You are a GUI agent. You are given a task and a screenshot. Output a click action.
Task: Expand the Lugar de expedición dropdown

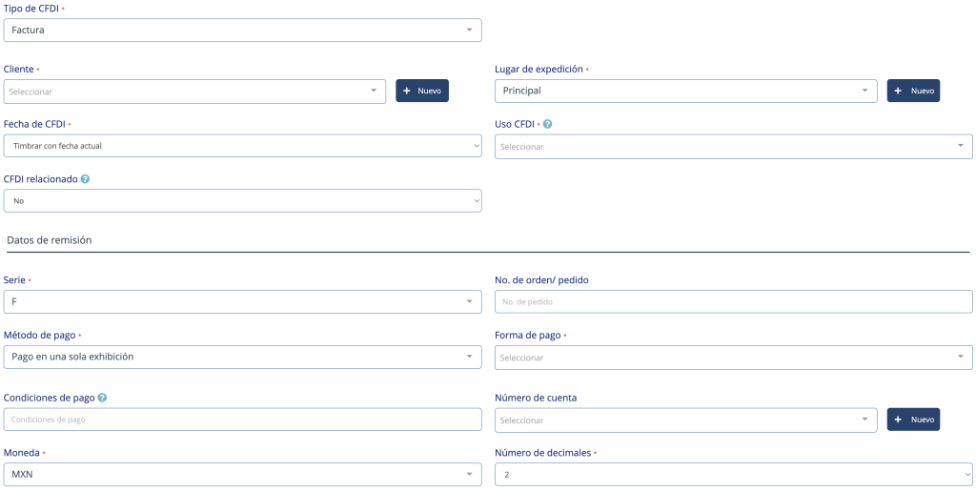tap(685, 91)
